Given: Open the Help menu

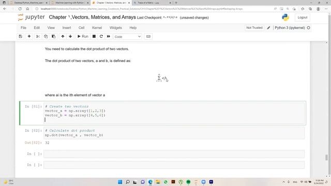Looking at the screenshot, I should point(133,27).
